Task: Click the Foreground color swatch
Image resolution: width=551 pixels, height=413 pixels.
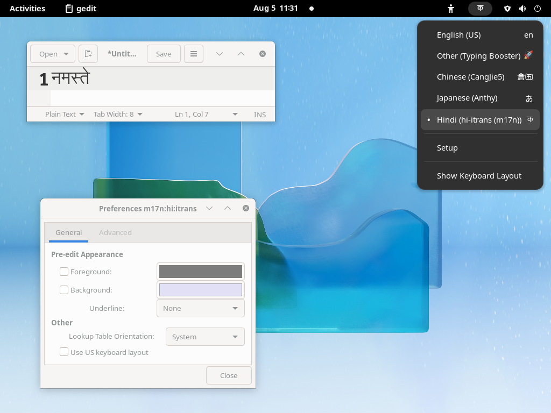Action: click(x=200, y=272)
